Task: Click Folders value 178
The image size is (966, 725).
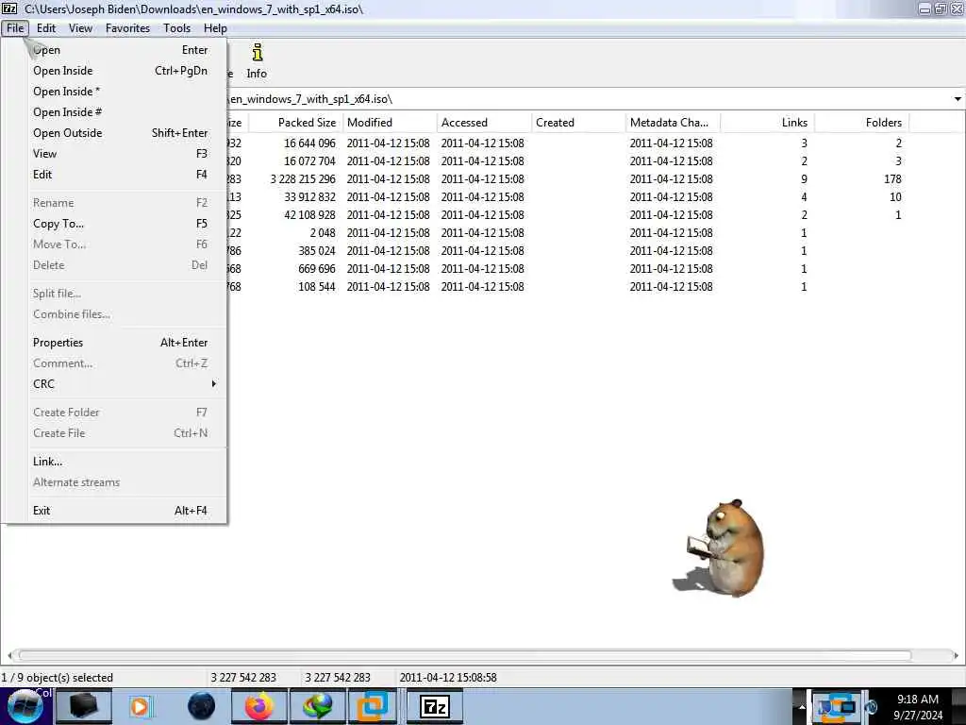Action: click(892, 179)
